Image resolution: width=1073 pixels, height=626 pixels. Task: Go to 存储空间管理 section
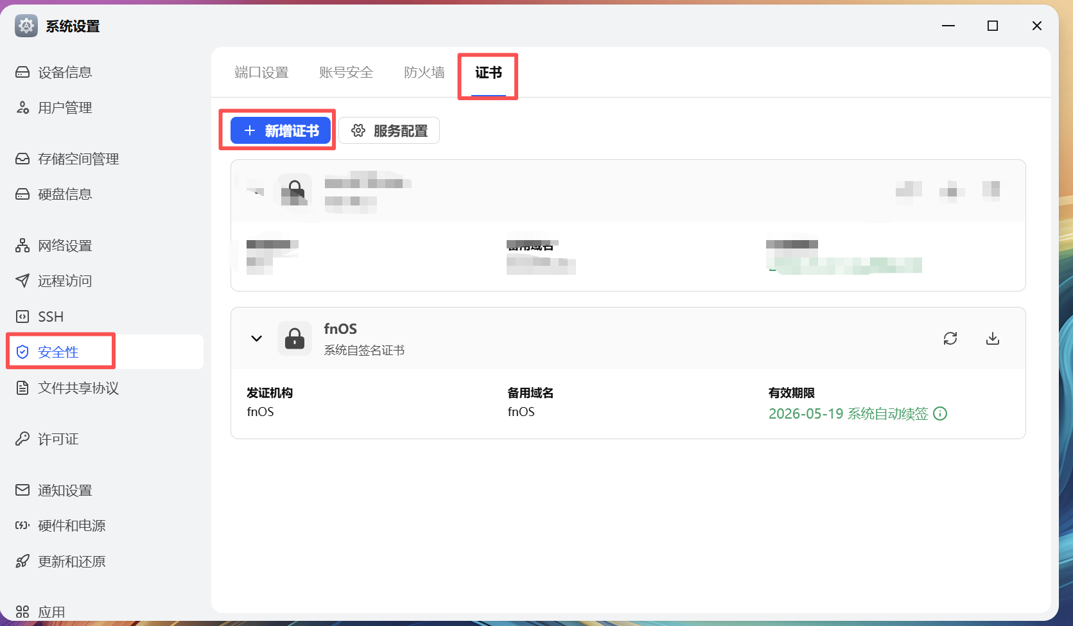coord(78,159)
